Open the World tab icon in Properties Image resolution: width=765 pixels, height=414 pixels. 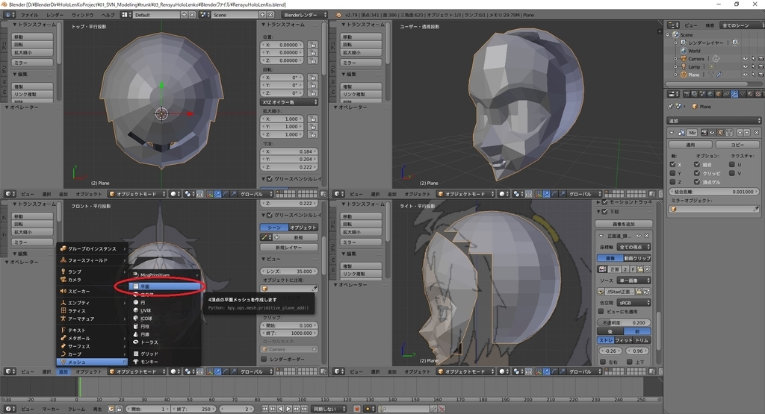point(710,94)
